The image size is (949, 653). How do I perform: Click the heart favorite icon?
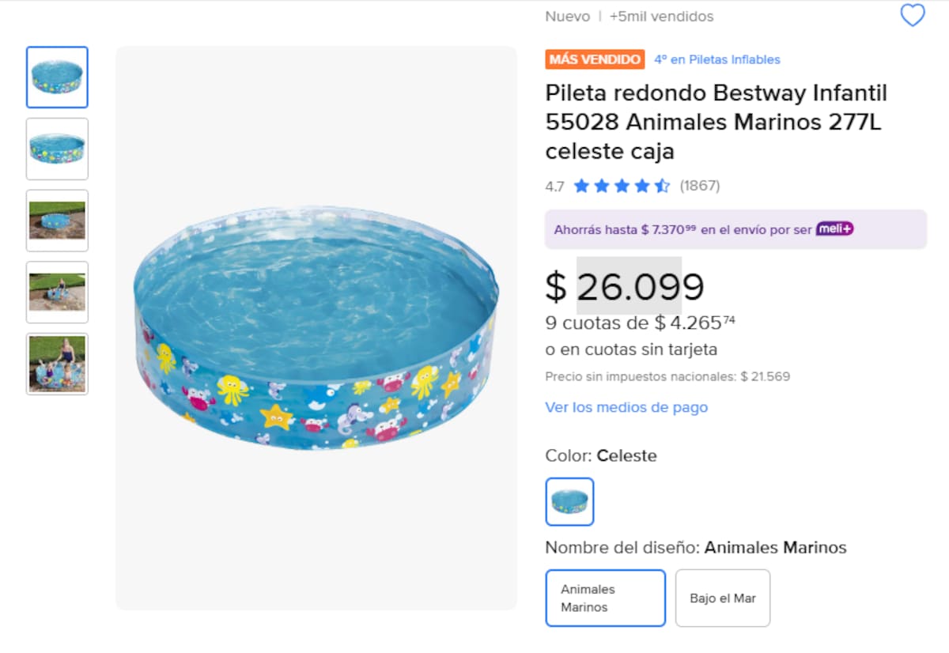(x=912, y=16)
